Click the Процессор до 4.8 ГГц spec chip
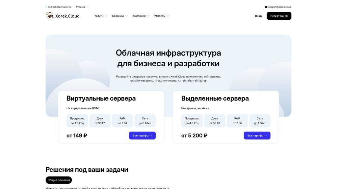 pos(77,121)
